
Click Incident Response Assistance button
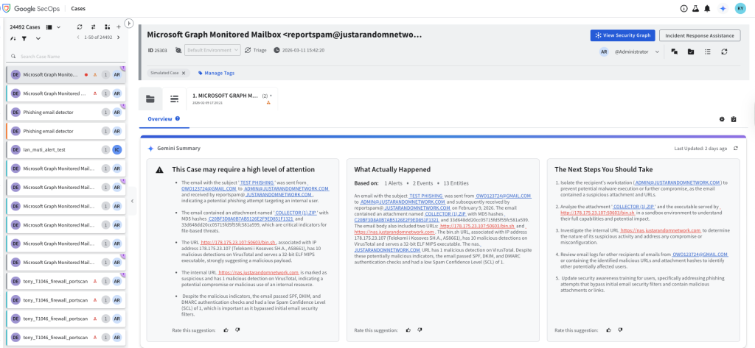699,35
